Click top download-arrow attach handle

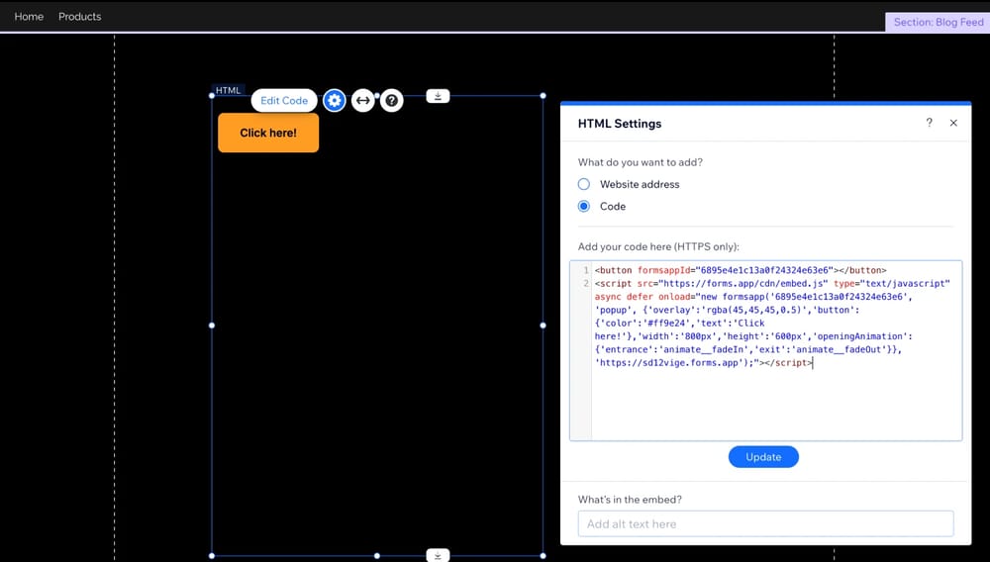(438, 96)
